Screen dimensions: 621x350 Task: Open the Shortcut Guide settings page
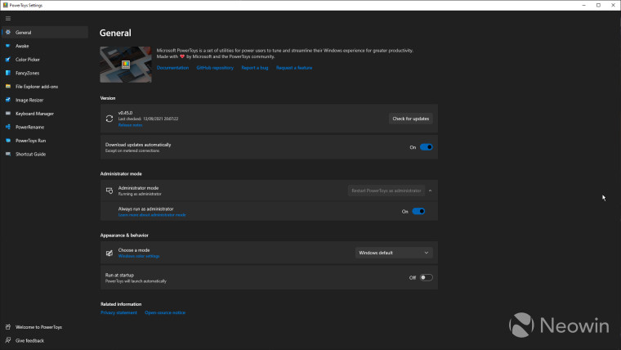click(31, 154)
